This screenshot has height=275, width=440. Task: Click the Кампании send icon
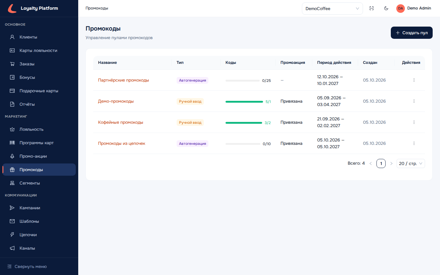12,208
